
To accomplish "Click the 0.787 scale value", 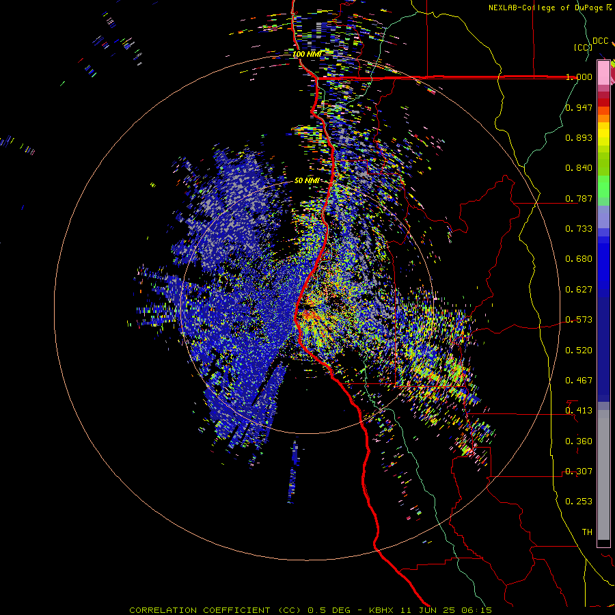I will [579, 198].
